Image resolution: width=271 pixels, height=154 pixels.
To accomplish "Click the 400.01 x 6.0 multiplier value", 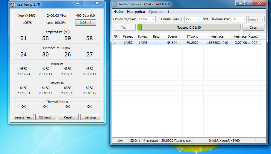I will coord(86,16).
